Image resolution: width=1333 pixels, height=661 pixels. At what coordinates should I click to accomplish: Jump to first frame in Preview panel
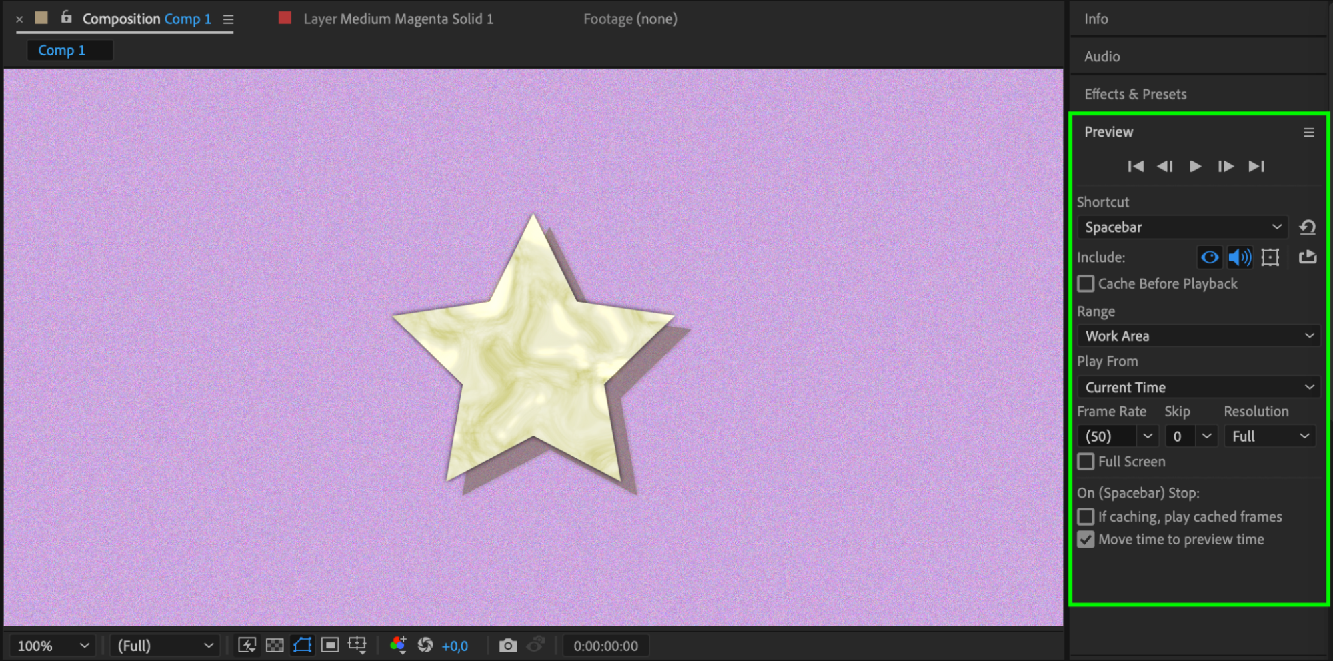click(x=1135, y=166)
